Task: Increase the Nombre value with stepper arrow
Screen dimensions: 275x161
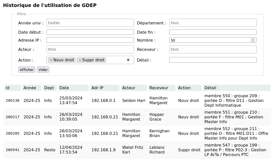Action: coord(253,39)
